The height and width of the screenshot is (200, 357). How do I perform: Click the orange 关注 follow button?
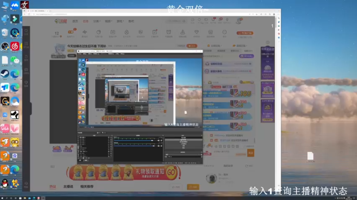192,46
